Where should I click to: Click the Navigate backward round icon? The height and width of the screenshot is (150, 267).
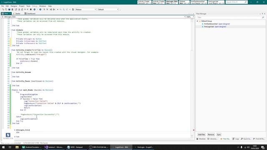(34, 10)
